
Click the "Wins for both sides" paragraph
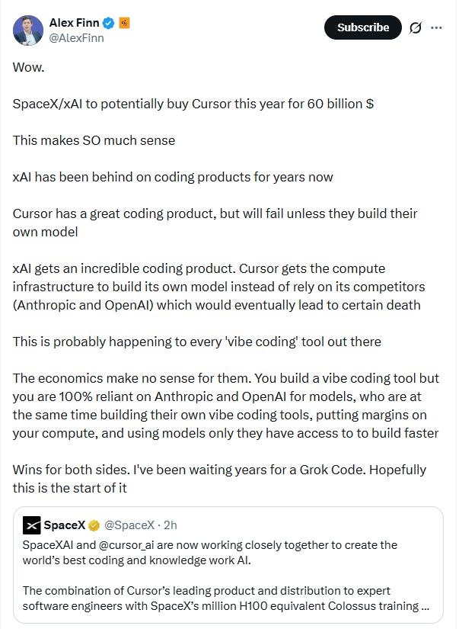[x=219, y=478]
